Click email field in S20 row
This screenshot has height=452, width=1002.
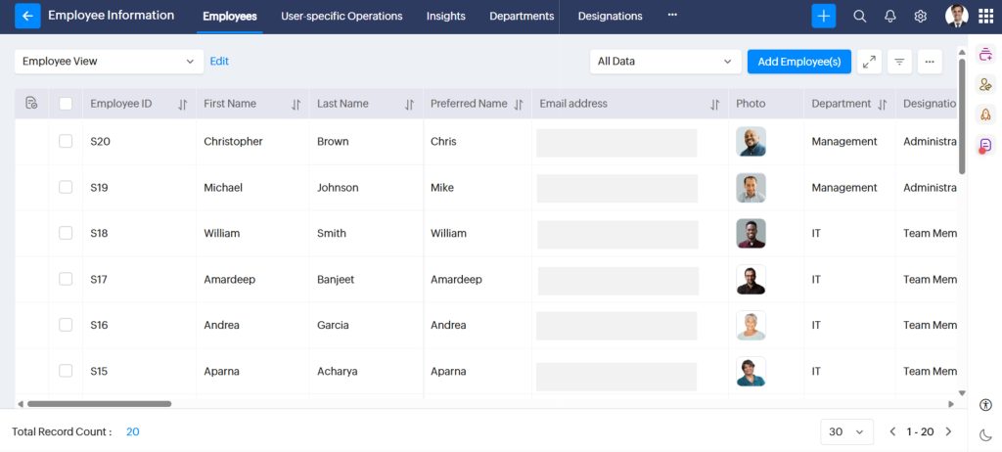tap(616, 143)
